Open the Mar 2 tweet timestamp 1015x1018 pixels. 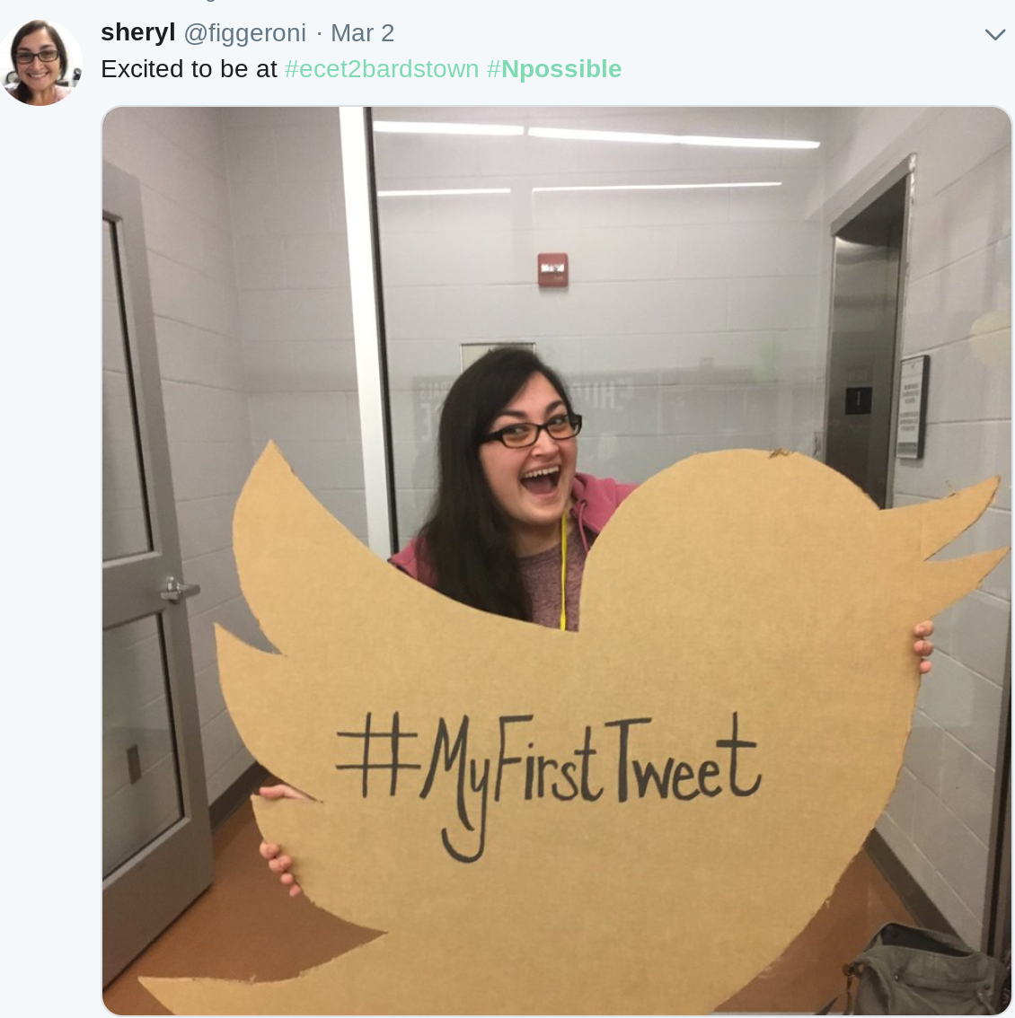coord(363,33)
